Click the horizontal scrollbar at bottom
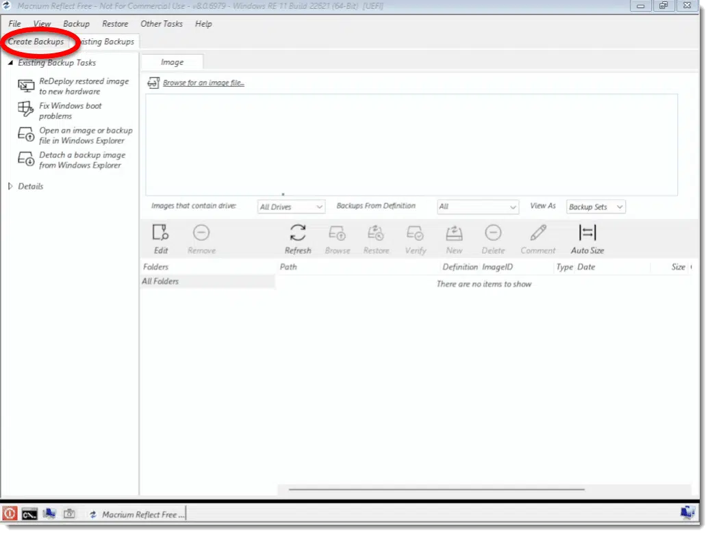Viewport: 710px width, 535px height. pyautogui.click(x=437, y=489)
